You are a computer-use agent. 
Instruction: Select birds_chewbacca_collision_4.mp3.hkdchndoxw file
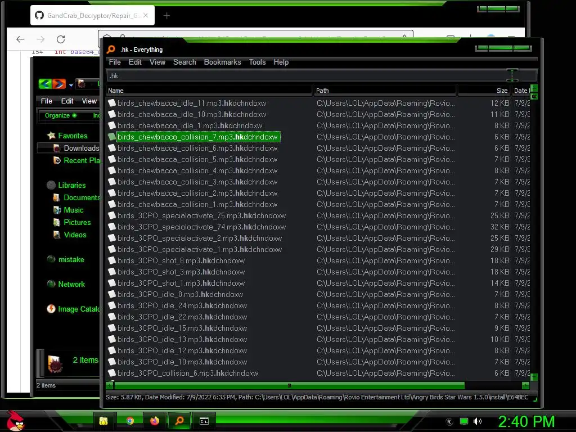click(x=197, y=171)
